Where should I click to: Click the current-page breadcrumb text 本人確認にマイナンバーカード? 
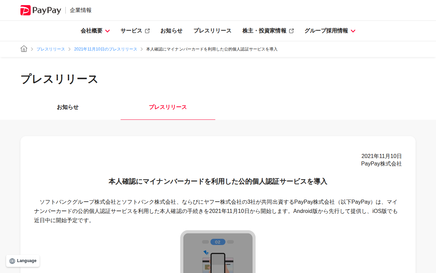coord(212,49)
